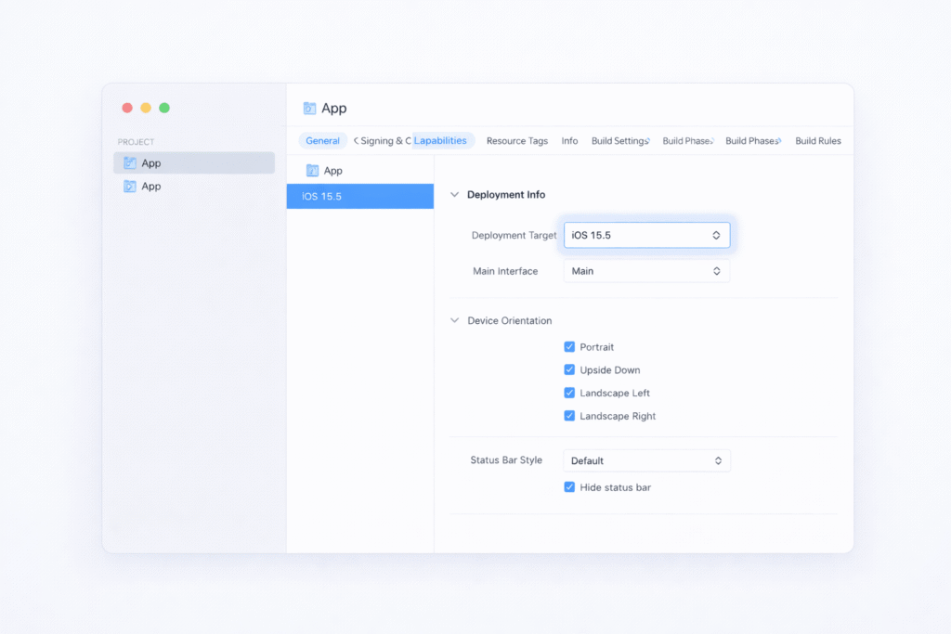Collapse the Deployment Info section
Viewport: 951px width, 634px height.
454,194
